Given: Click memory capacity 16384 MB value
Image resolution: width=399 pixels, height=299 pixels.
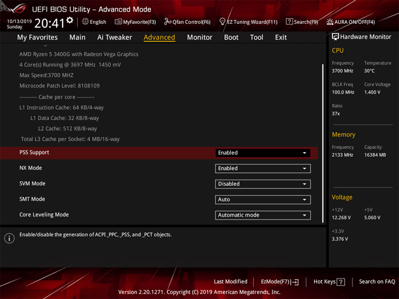Looking at the screenshot, I should click(375, 155).
